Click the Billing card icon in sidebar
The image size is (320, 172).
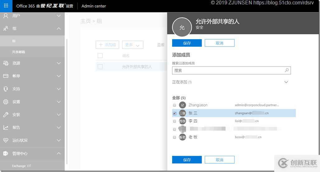coord(6,76)
